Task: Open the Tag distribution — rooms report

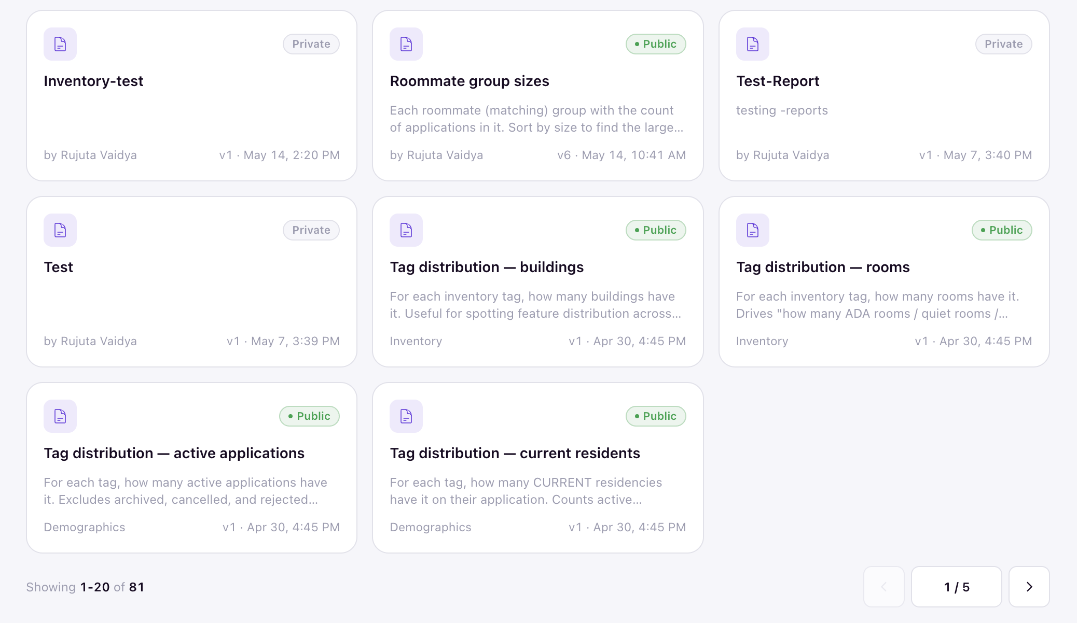Action: pyautogui.click(x=823, y=267)
